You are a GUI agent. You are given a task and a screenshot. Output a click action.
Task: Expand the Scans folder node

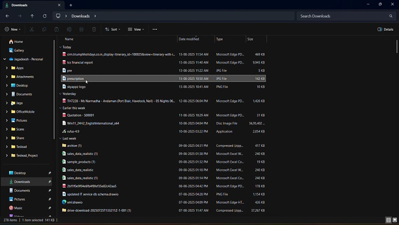pos(7,129)
